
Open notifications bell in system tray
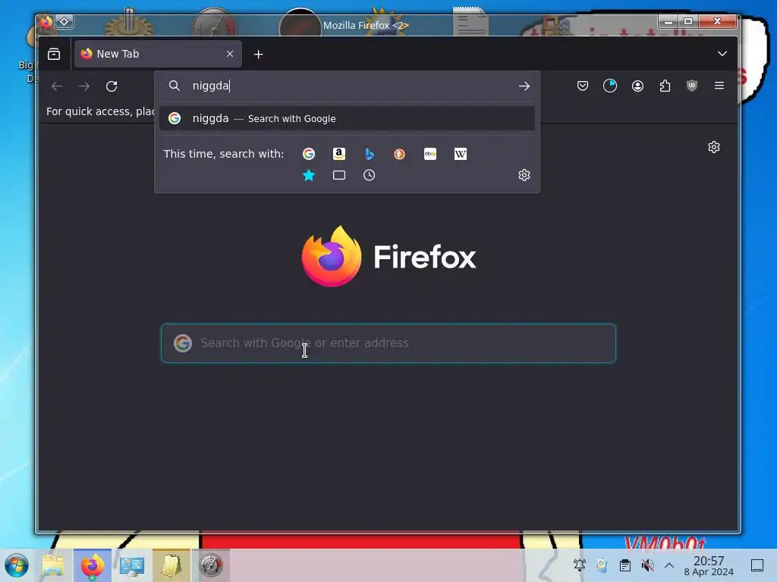579,565
